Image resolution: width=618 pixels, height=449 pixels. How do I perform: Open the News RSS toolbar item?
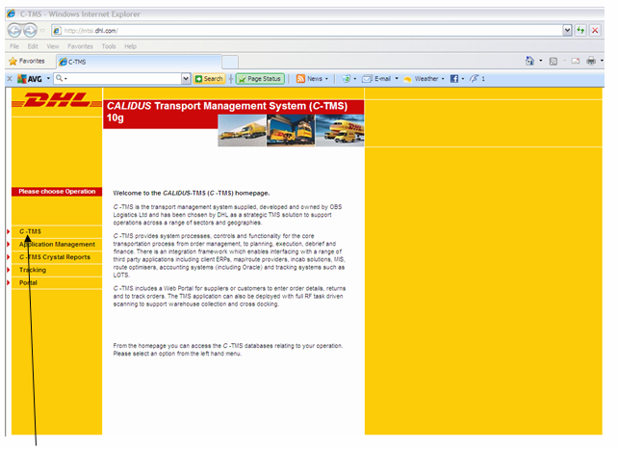click(x=309, y=79)
